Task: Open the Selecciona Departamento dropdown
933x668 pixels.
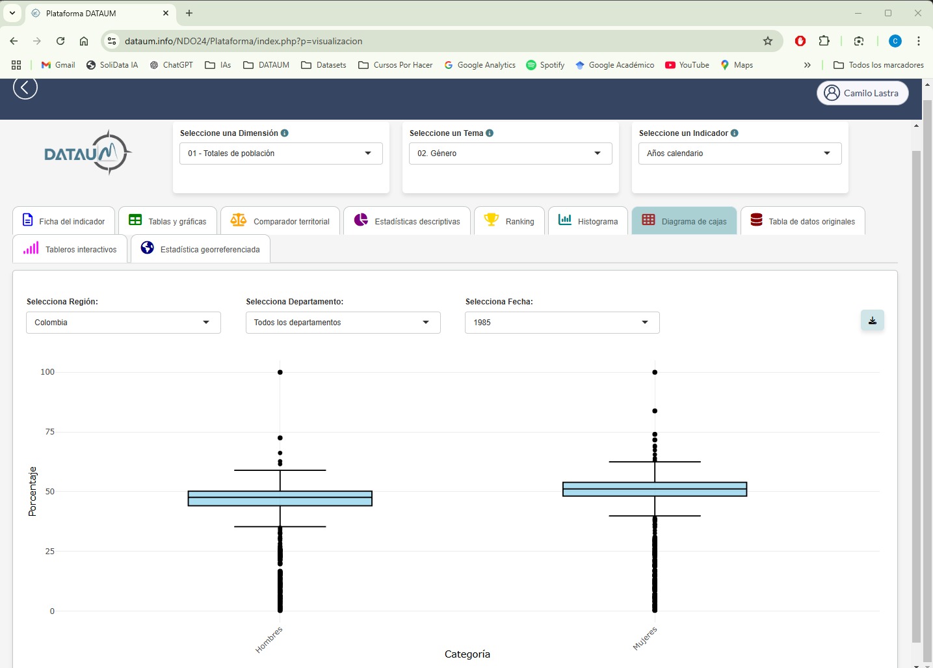Action: (343, 323)
